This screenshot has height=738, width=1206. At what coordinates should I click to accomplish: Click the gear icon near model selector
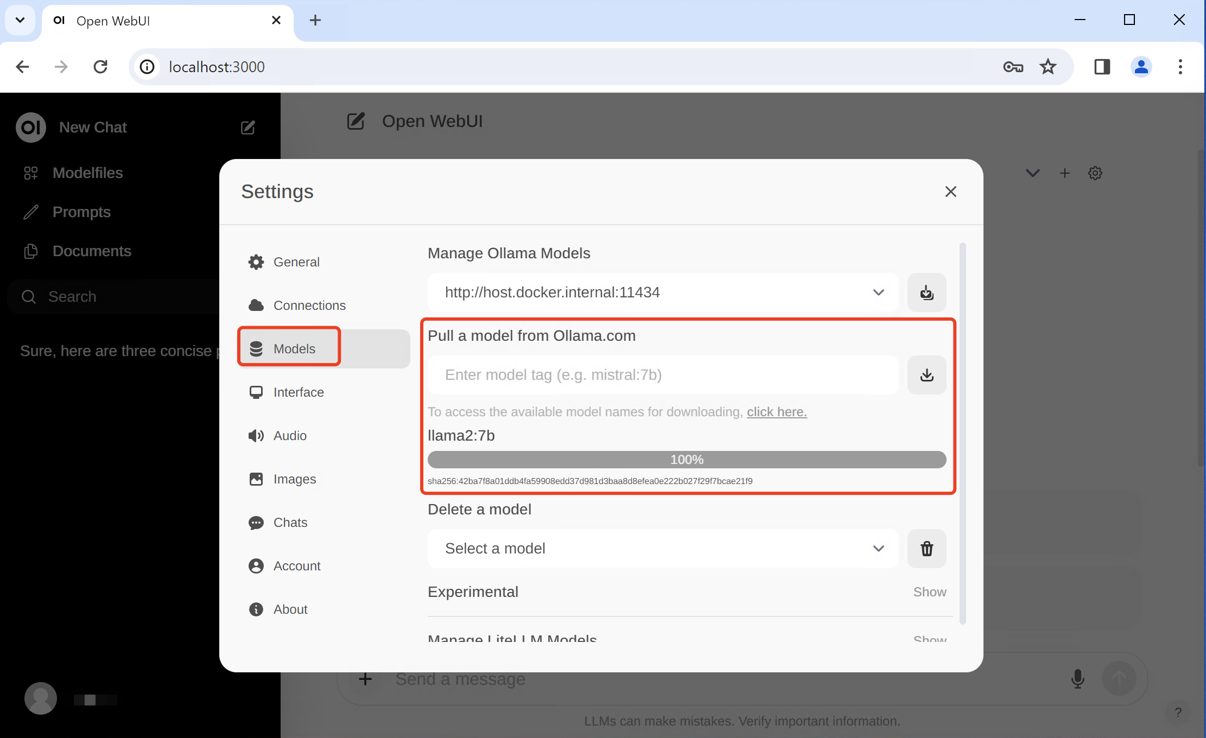point(1095,173)
